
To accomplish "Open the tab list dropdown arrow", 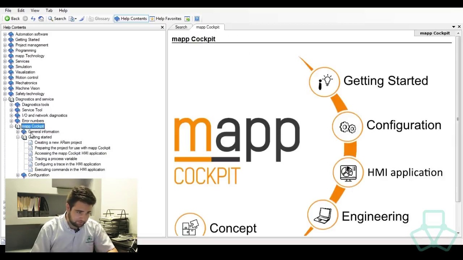I will tap(454, 27).
